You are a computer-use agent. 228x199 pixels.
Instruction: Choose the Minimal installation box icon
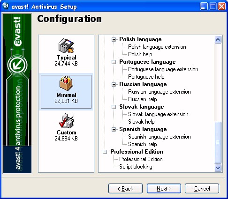click(66, 83)
